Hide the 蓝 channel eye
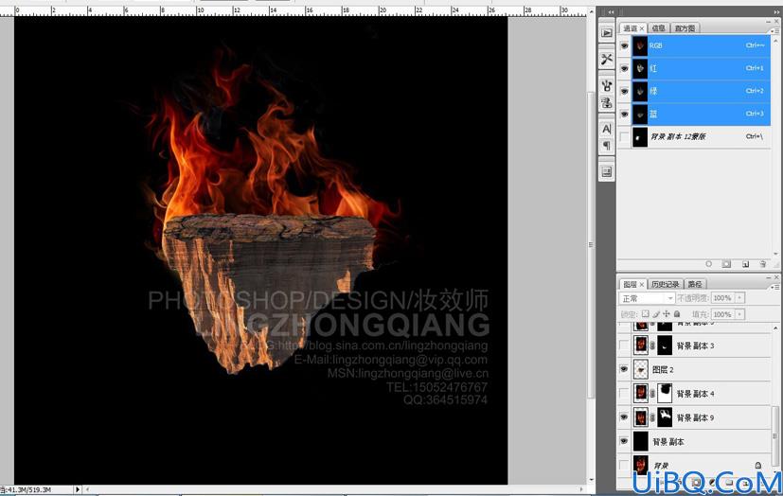783x496 pixels. coord(624,114)
